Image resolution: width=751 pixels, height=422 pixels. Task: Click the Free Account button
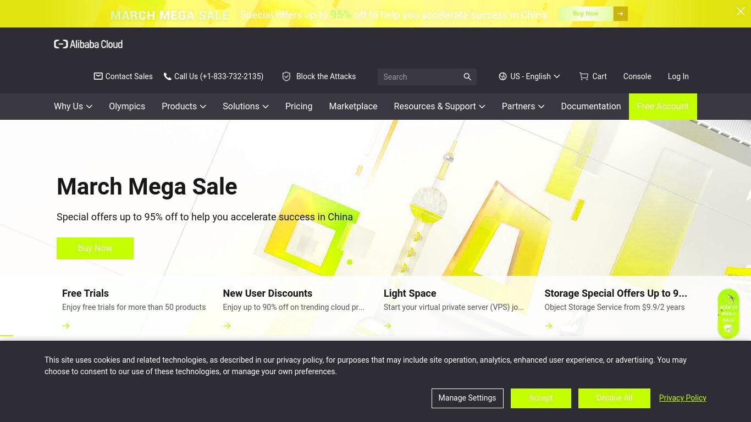[663, 107]
